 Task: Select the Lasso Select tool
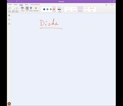[x=13, y=10]
